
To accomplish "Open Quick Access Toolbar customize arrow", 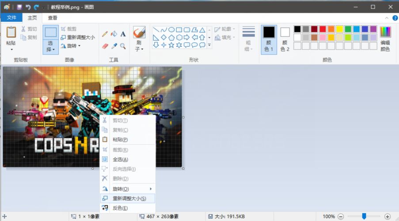I will click(43, 7).
